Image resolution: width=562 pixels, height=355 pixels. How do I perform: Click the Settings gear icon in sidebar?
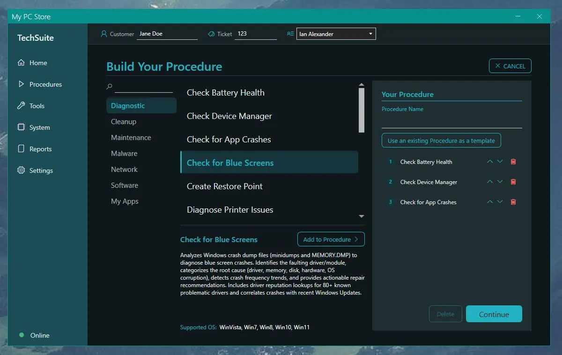click(x=21, y=170)
